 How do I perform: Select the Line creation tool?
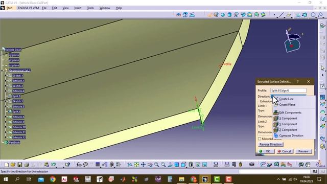click(x=282, y=15)
